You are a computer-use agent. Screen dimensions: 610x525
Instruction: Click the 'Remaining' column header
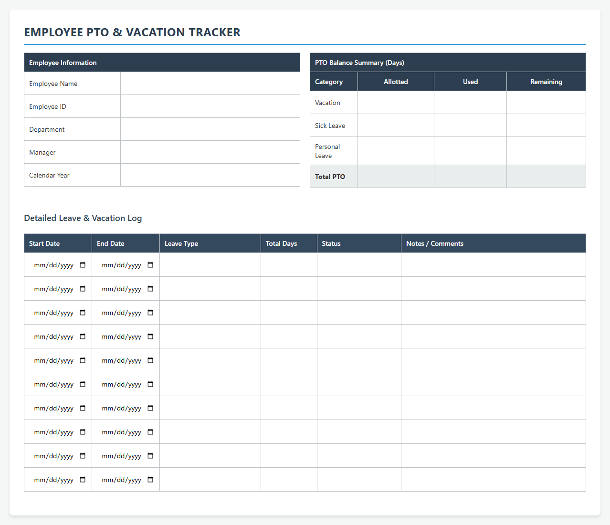[x=546, y=82]
